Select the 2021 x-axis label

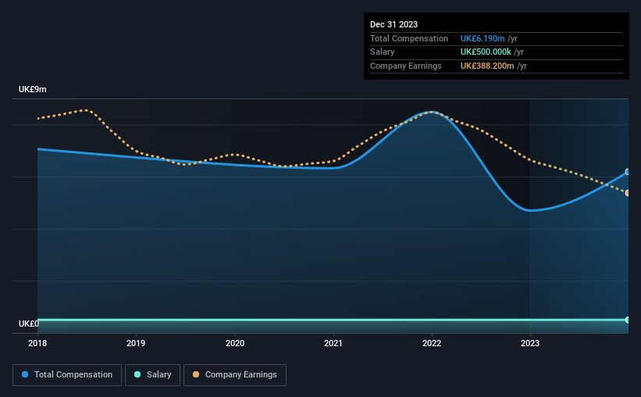tap(333, 343)
